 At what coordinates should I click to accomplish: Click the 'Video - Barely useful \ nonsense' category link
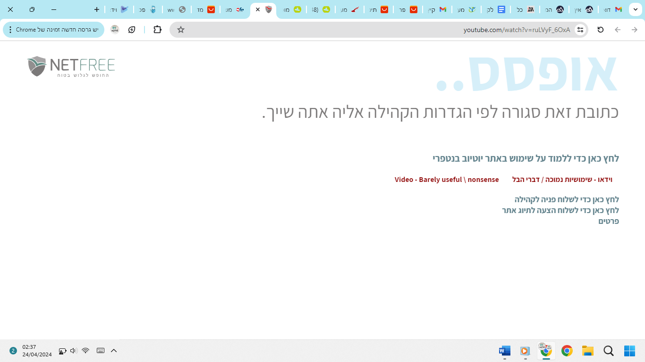(x=447, y=180)
